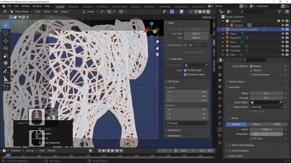The image size is (291, 163).
Task: Open the Modifiers wrench properties tab
Action: tap(220, 112)
